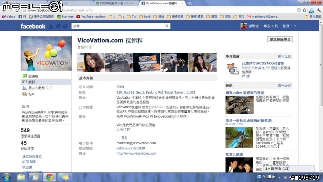Open the Gmail machizeroiii bookmark
323x182 pixels.
click(x=263, y=17)
